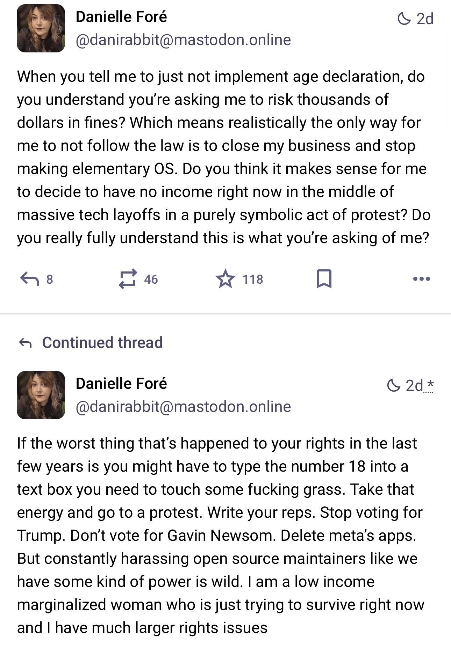451x647 pixels.
Task: Open the first post's profile avatar
Action: [41, 29]
